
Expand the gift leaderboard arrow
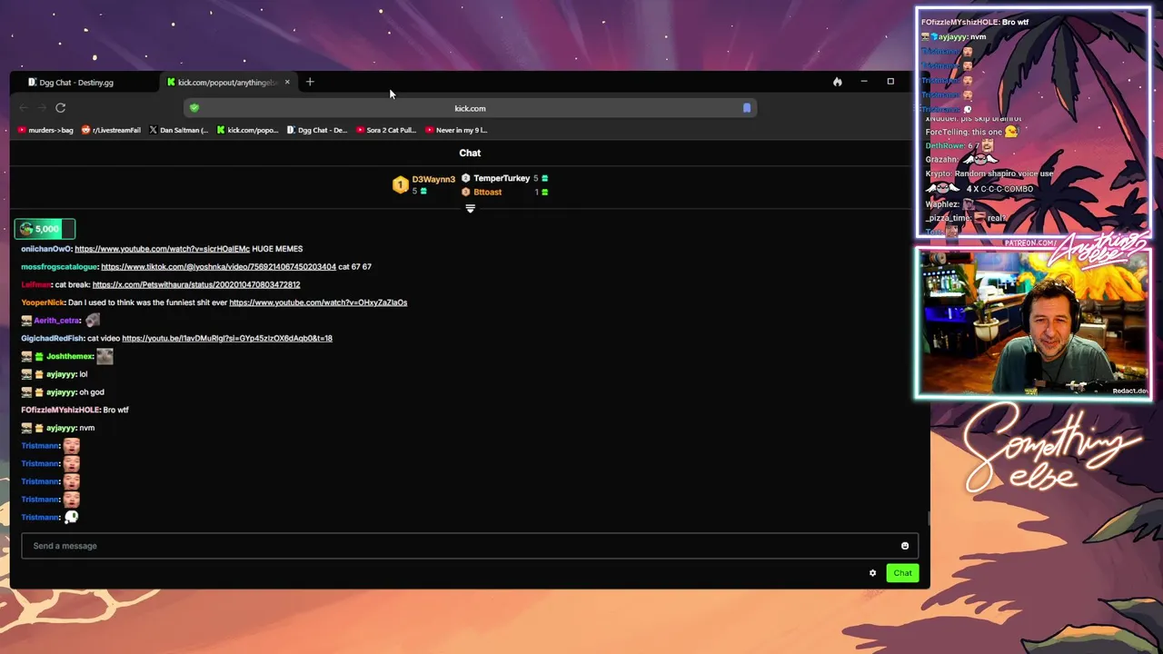coord(470,209)
